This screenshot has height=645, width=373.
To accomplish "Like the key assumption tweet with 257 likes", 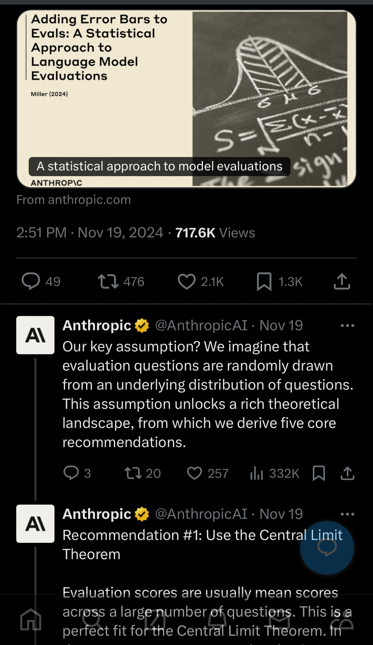I will point(194,473).
